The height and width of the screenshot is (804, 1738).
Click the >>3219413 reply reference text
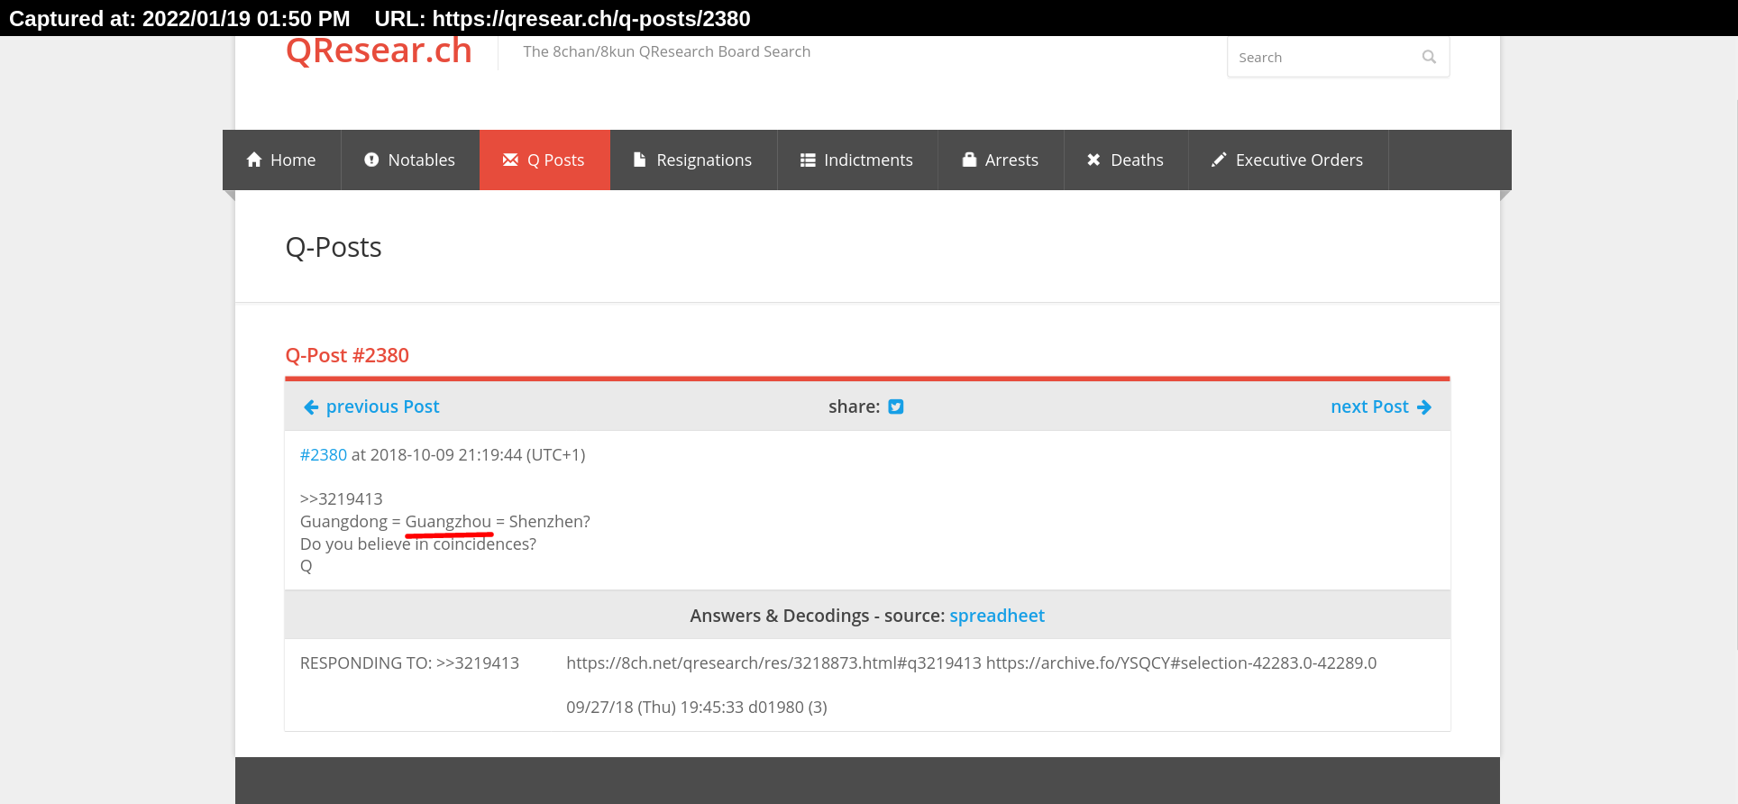342,499
